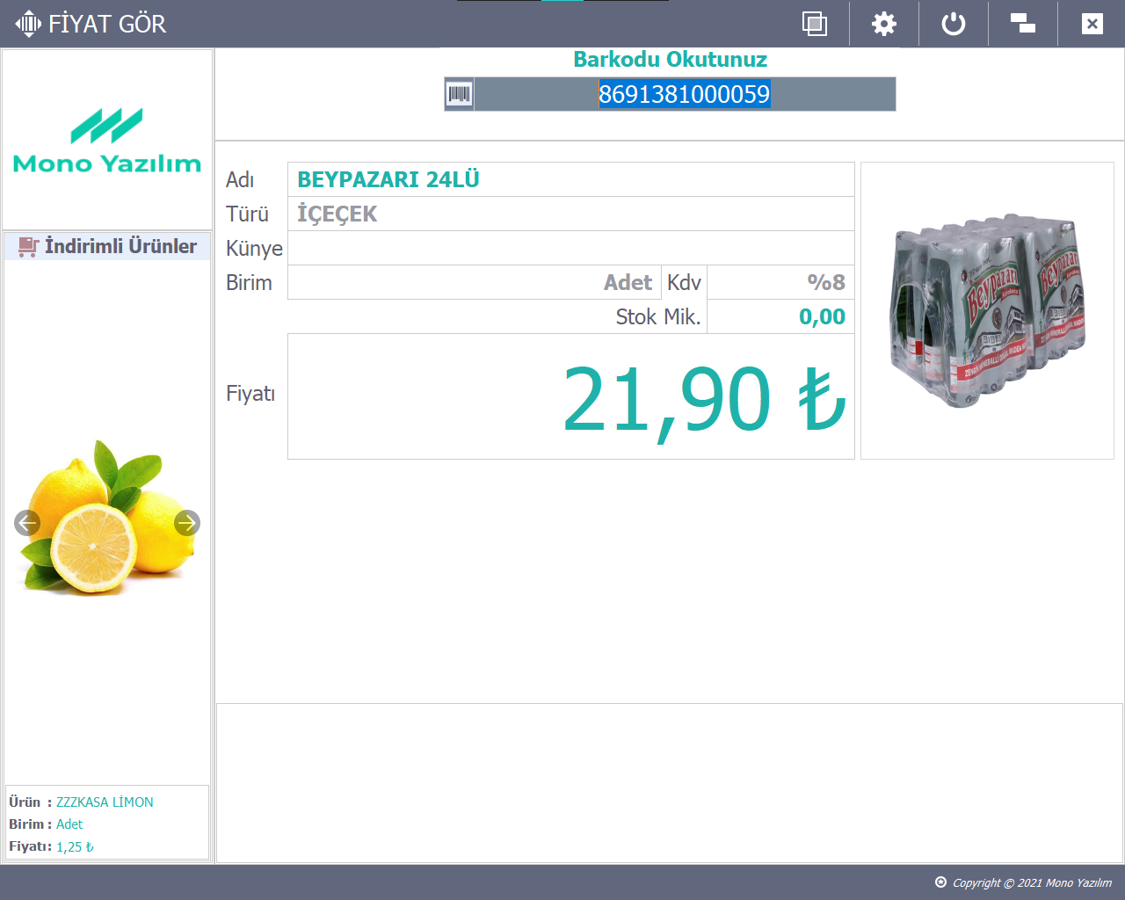
Task: Click the ZZZKASA LİMON product name link
Action: pyautogui.click(x=105, y=802)
